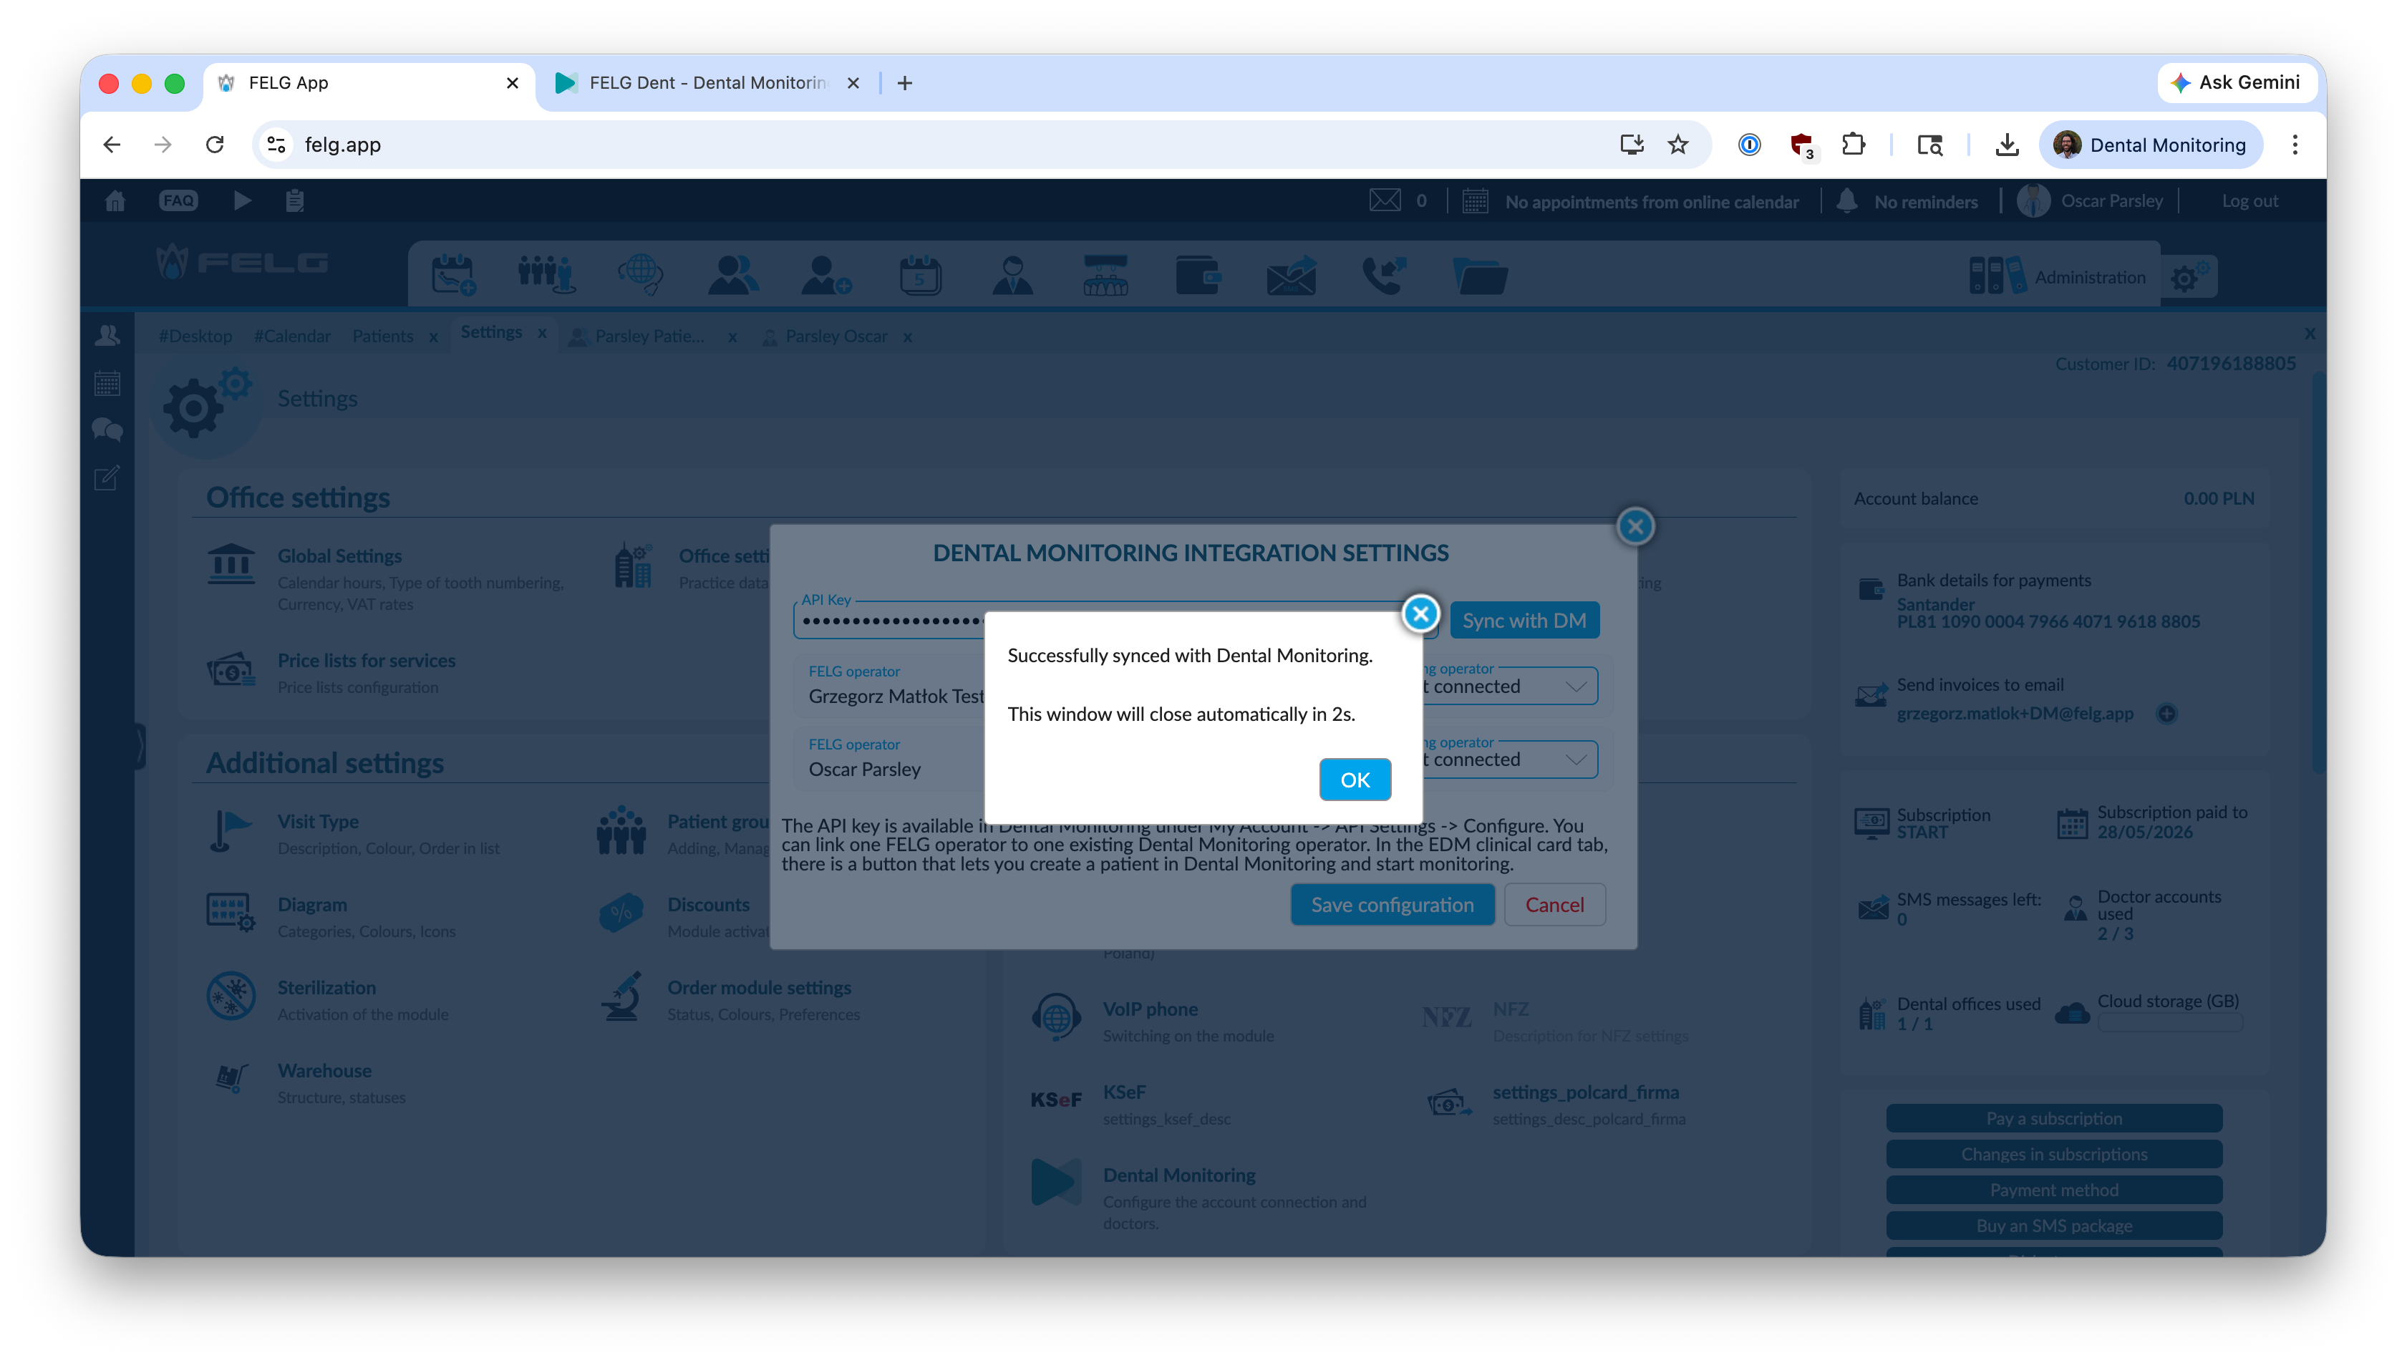
Task: Click Oscar Parsley user profile
Action: point(2091,200)
